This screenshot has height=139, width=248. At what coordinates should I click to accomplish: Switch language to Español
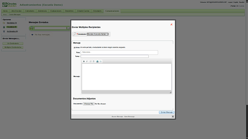[241, 2]
